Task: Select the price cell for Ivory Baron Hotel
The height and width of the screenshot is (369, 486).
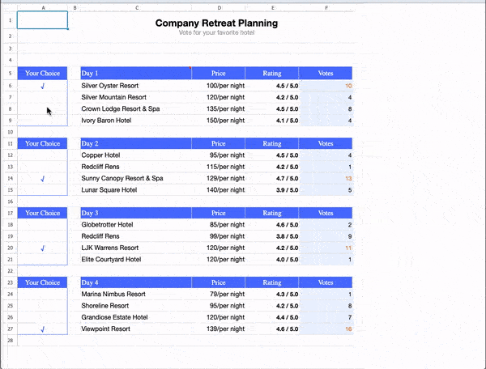Action: (x=218, y=120)
